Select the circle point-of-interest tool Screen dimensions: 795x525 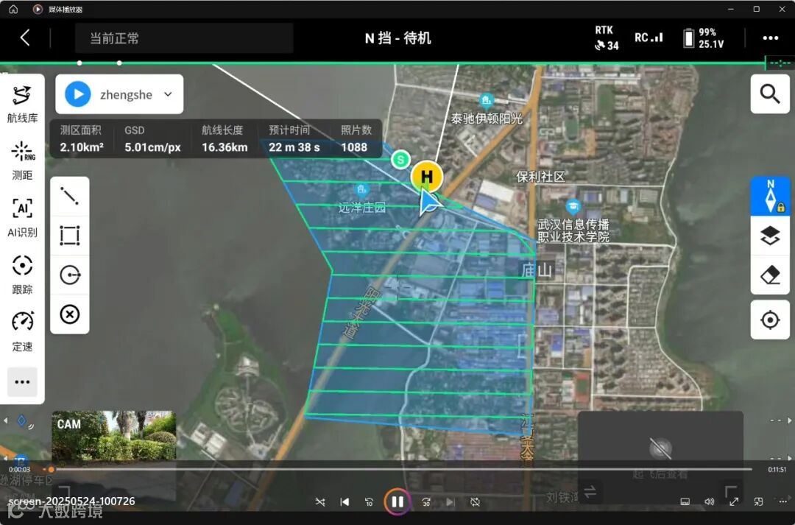(69, 275)
